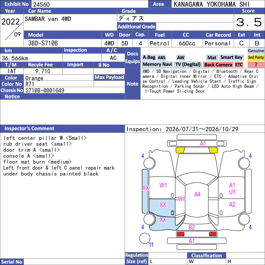Viewport: 265px width, 265px height.
Task: Select the TV (Degital) badge
Action: [188, 65]
